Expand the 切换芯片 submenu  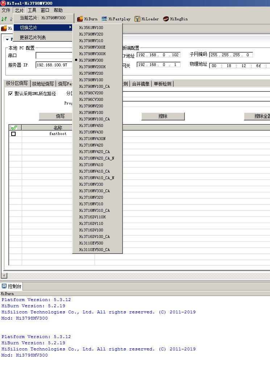pyautogui.click(x=43, y=28)
